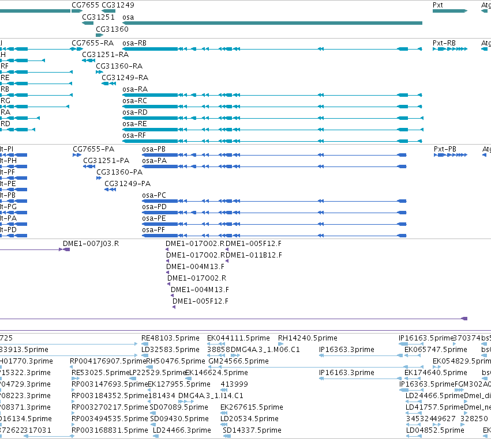Click the CG7655 gene label
This screenshot has width=491, height=439.
[x=85, y=5]
